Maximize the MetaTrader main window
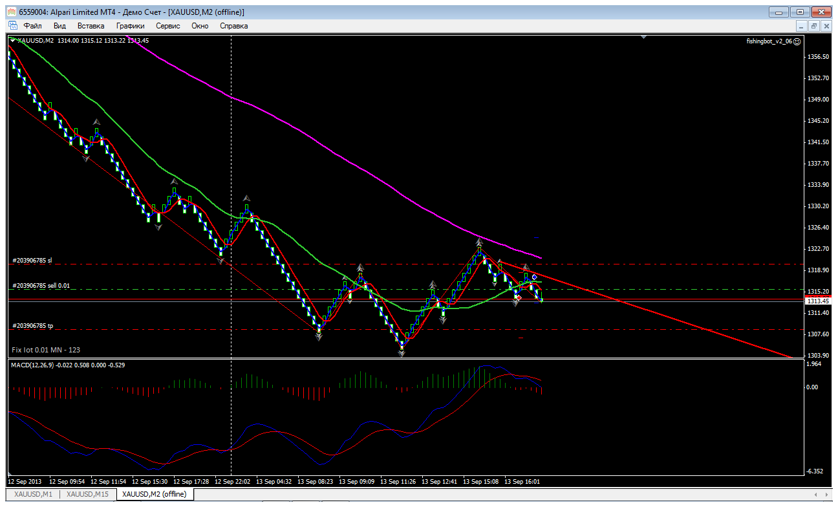This screenshot has width=838, height=507. click(x=800, y=12)
